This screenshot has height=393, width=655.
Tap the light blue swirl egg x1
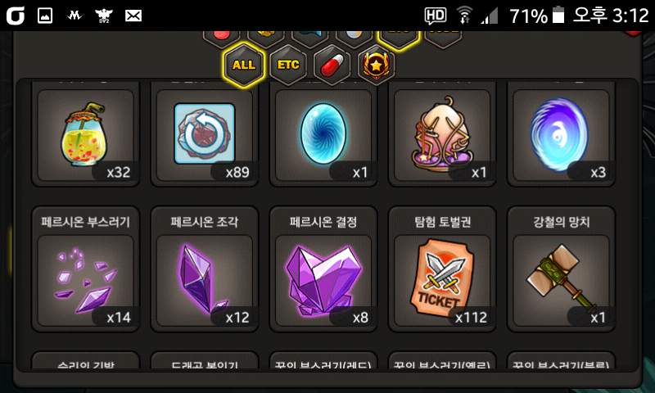323,134
